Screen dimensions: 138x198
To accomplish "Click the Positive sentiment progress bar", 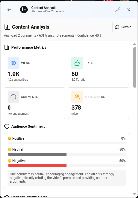I will [66, 143].
